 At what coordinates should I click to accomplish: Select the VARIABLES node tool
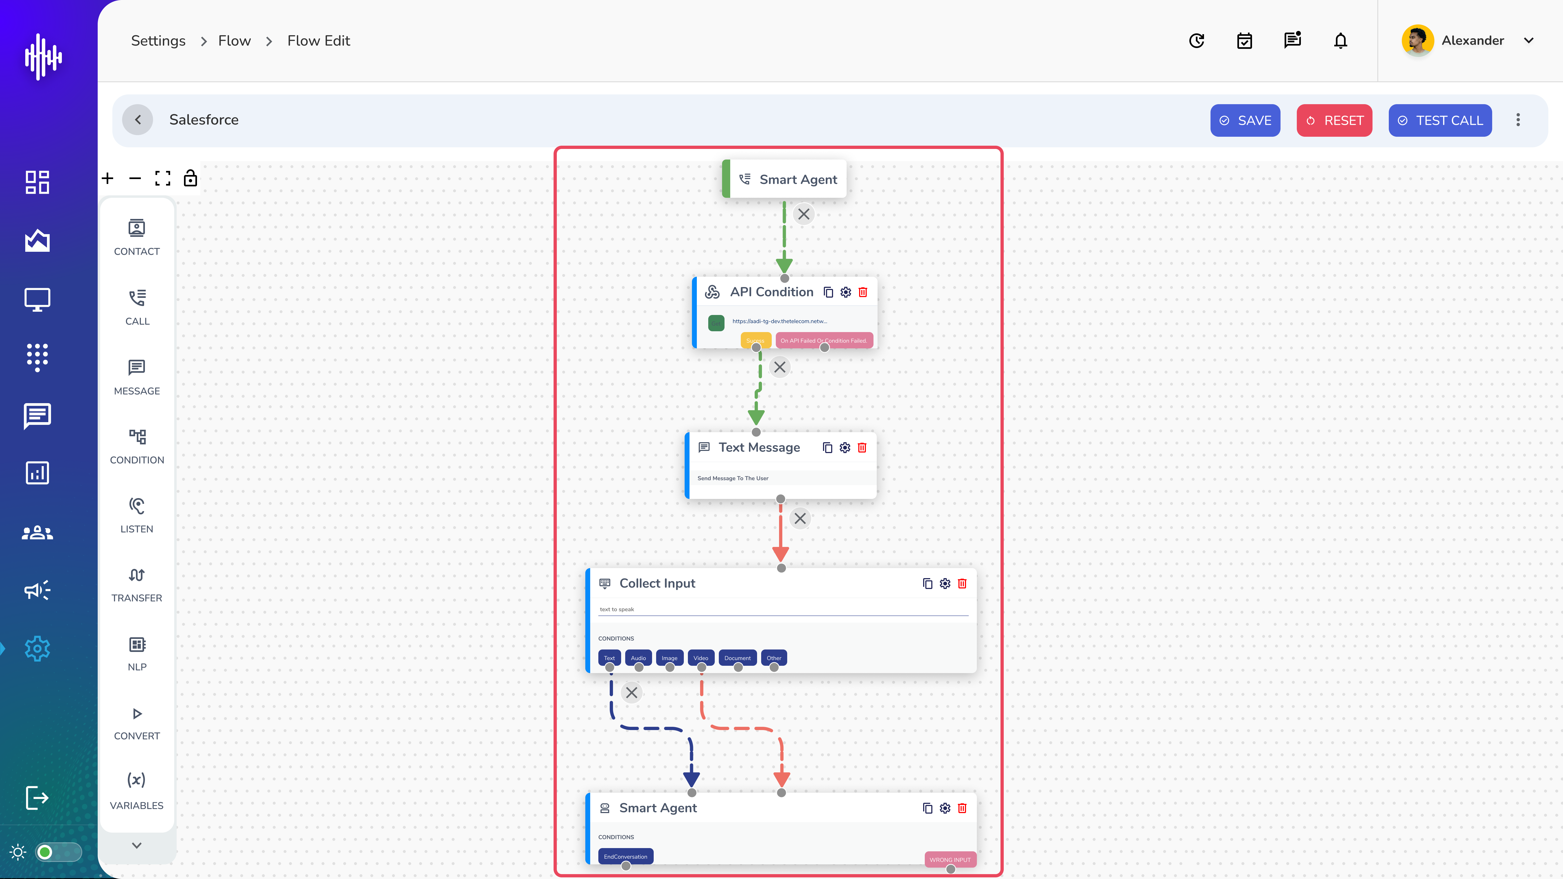pyautogui.click(x=136, y=791)
